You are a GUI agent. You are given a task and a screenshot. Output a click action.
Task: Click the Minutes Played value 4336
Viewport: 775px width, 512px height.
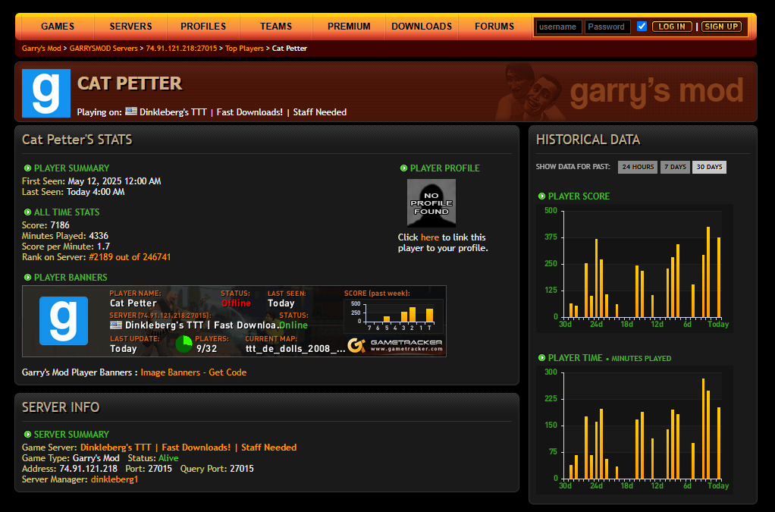click(99, 236)
